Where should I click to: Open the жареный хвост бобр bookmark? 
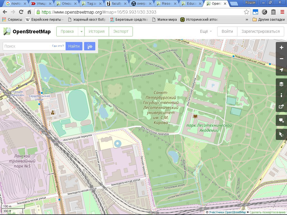click(87, 20)
